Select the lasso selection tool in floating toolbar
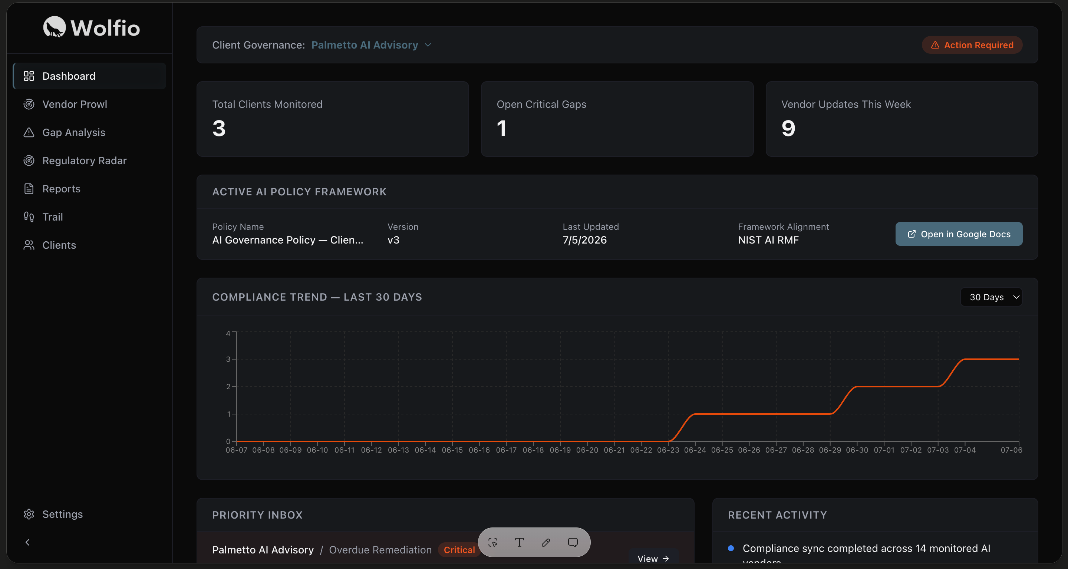The image size is (1068, 569). tap(492, 542)
